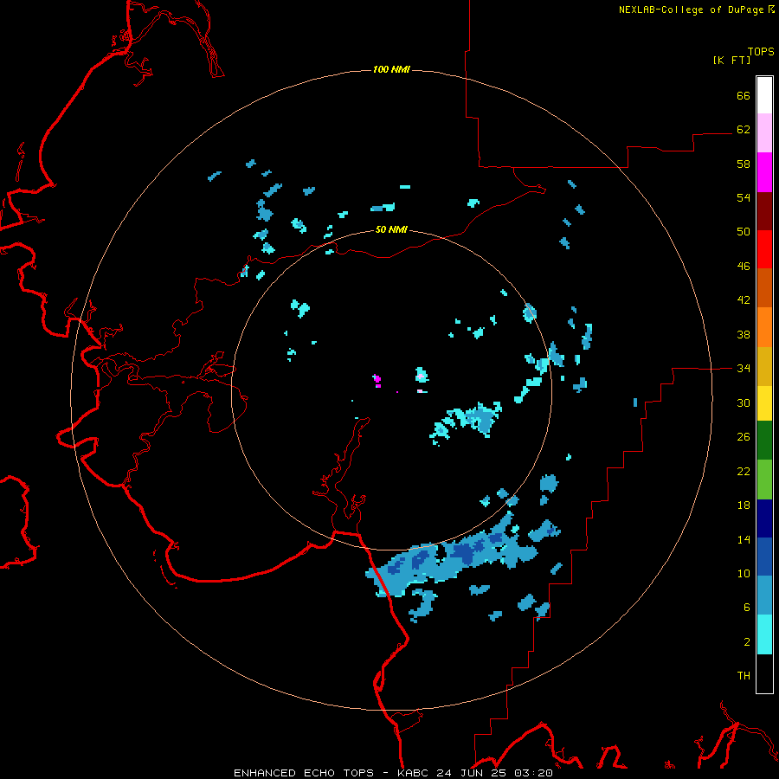Click the medium blue swatch between 10 and 14
The image size is (779, 779).
click(764, 557)
